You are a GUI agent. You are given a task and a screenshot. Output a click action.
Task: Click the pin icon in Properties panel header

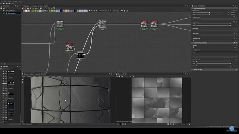(233, 6)
